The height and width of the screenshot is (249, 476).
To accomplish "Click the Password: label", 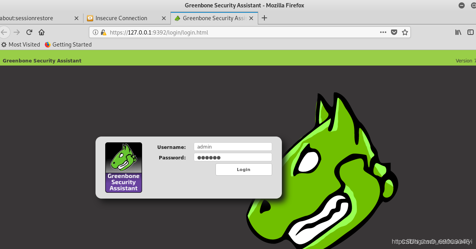I will click(172, 157).
